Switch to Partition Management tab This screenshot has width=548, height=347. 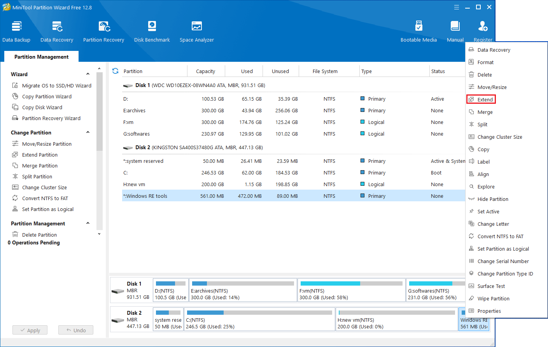pos(42,57)
